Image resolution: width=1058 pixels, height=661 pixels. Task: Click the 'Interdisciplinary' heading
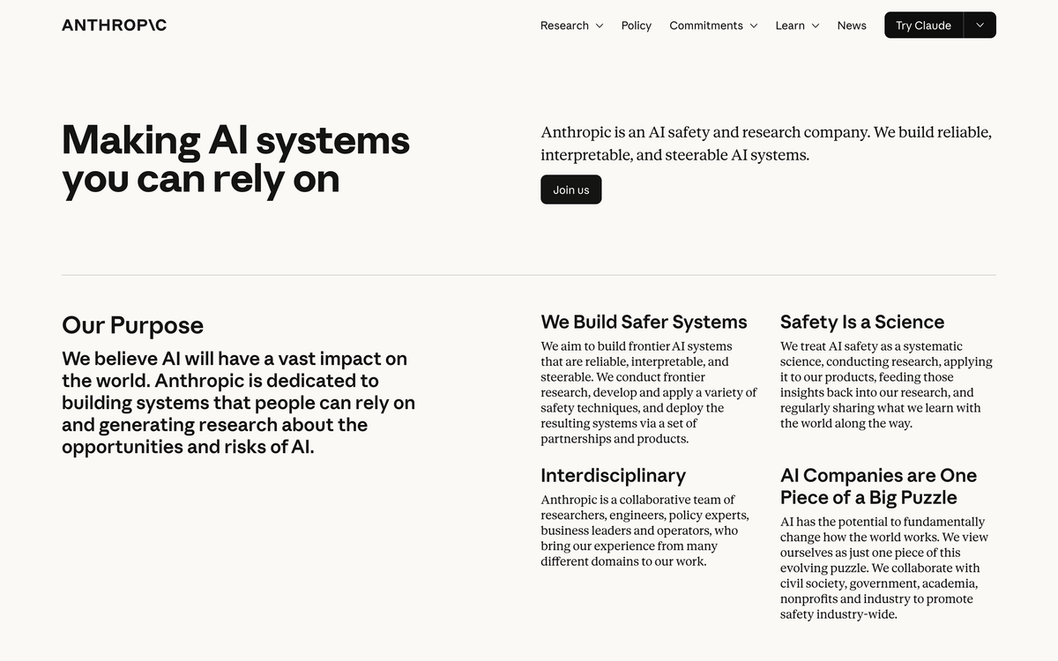coord(613,475)
